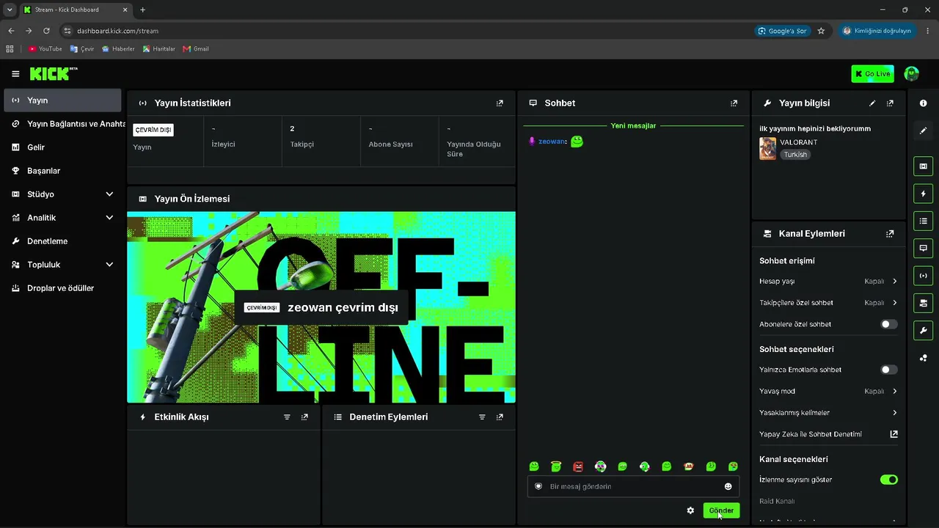Viewport: 939px width, 528px height.
Task: Insert the halo green emote into chat
Action: pyautogui.click(x=556, y=466)
